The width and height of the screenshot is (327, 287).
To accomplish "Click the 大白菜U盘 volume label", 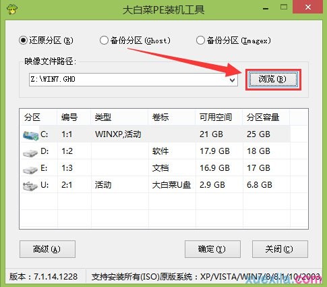I will [x=171, y=185].
